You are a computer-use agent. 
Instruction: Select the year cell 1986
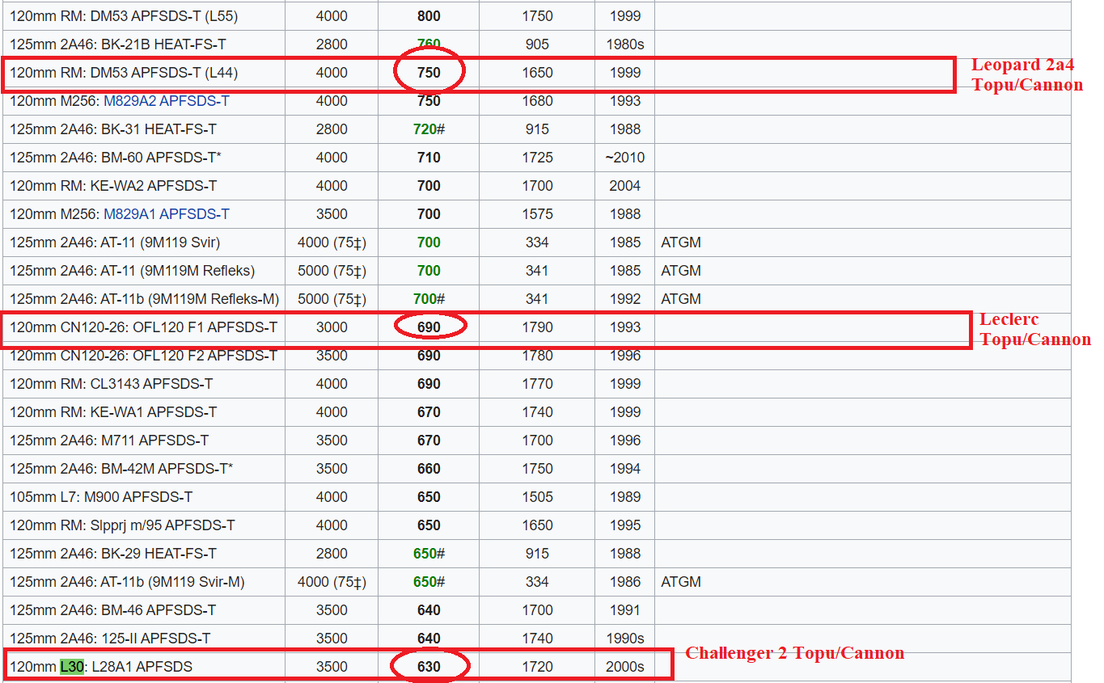coord(625,582)
